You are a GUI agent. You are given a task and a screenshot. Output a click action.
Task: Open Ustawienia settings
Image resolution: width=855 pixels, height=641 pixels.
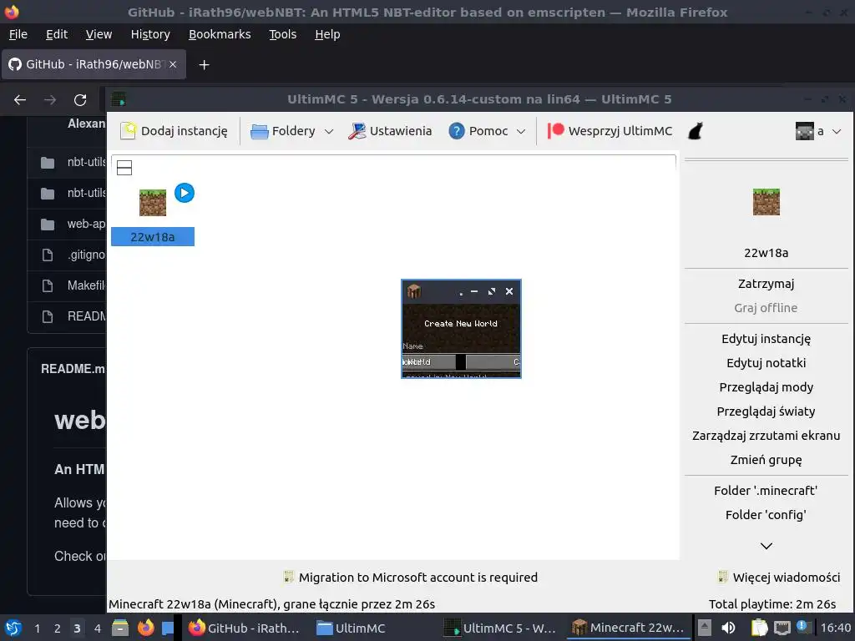click(391, 131)
